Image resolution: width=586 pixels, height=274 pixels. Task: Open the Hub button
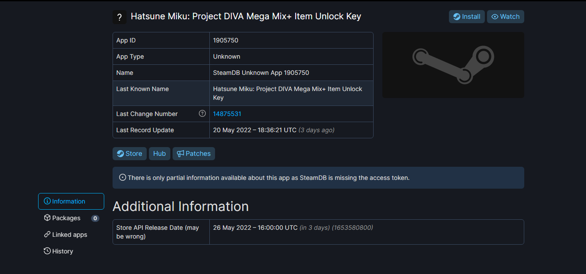pos(159,154)
